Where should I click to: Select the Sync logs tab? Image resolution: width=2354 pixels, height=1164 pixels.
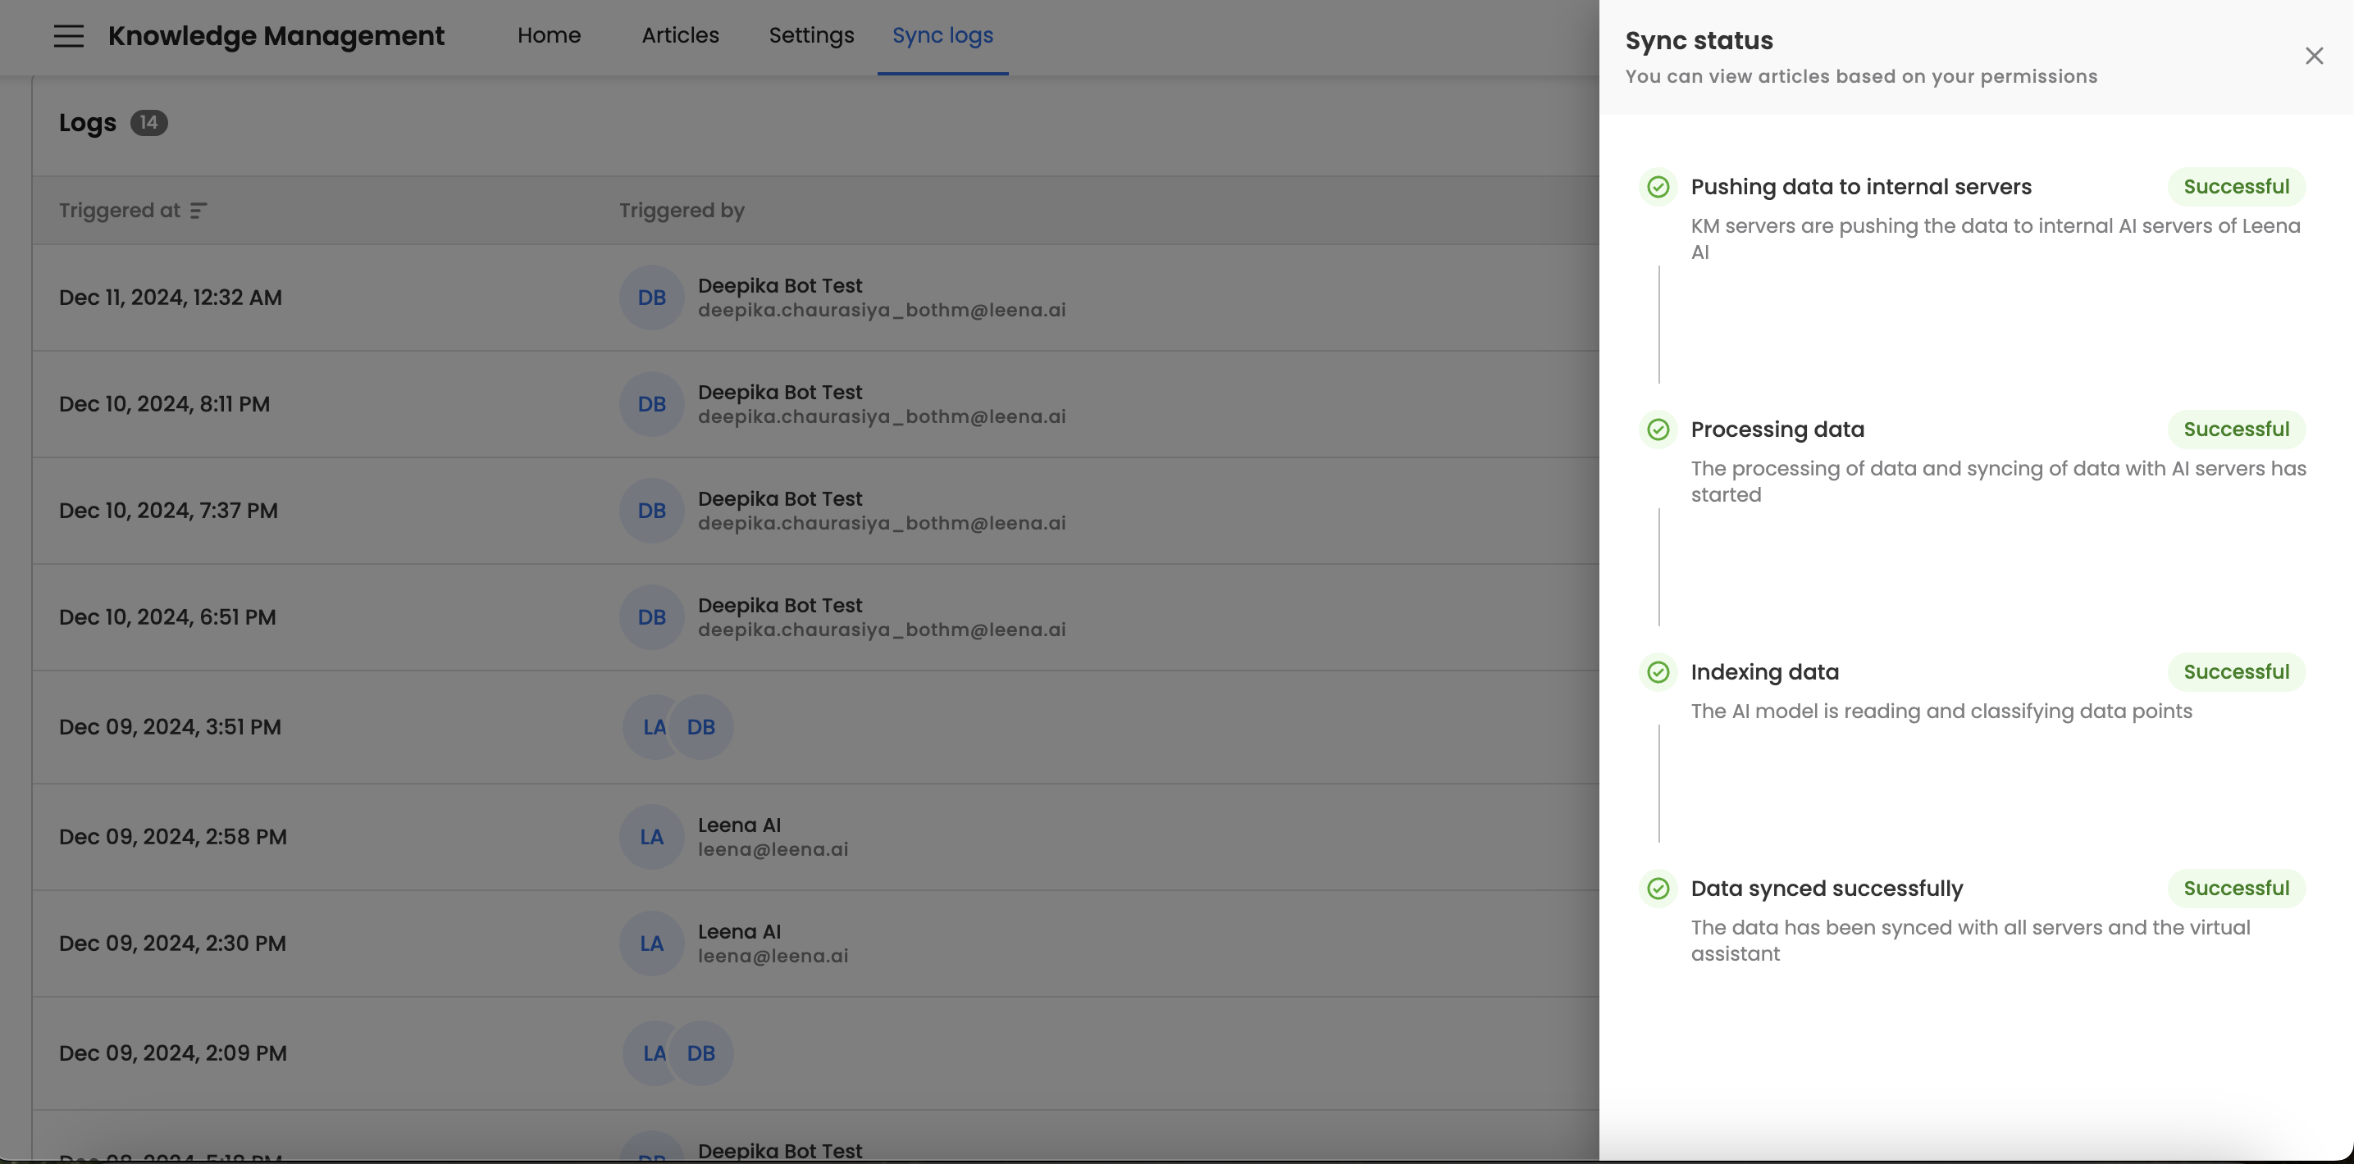942,35
